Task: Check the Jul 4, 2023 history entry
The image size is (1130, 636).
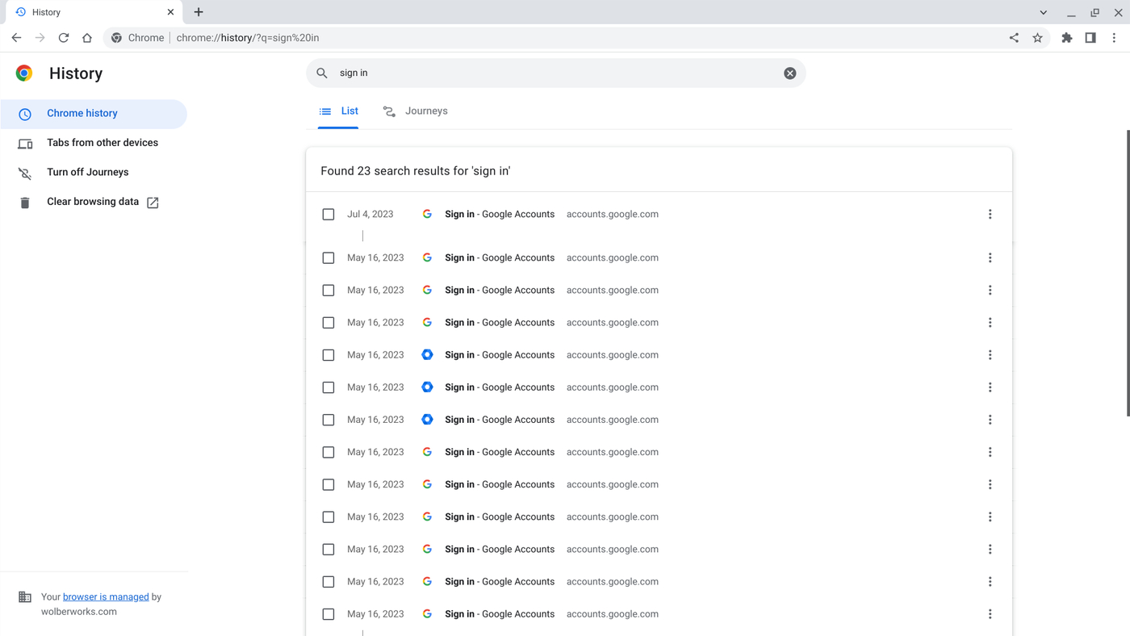Action: (x=329, y=214)
